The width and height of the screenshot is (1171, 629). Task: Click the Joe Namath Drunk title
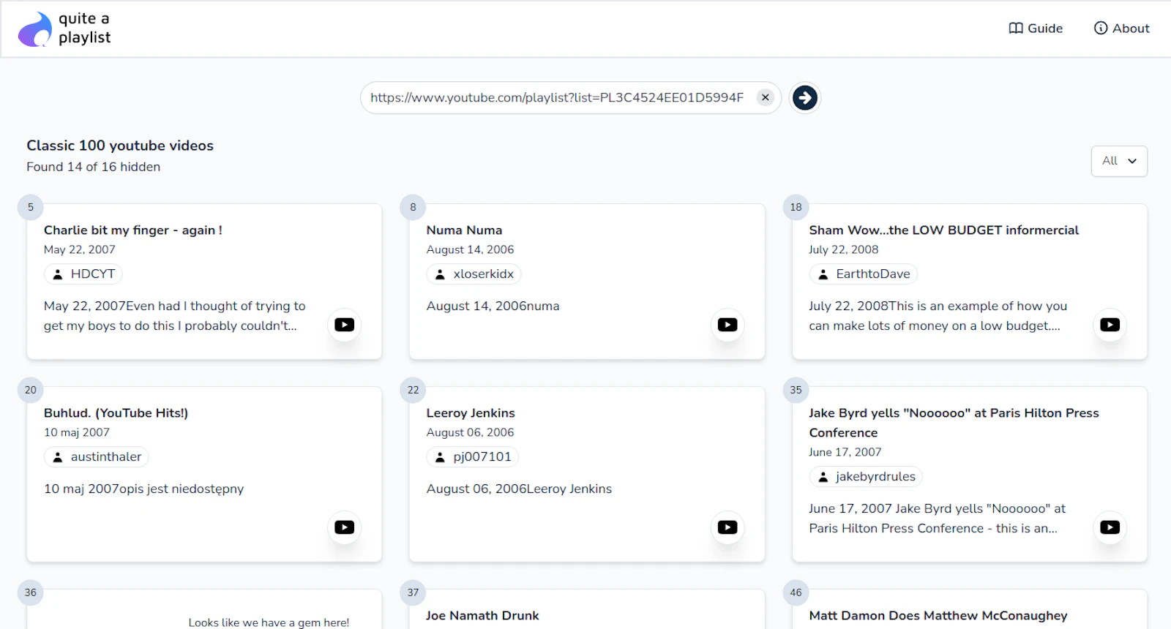coord(482,616)
